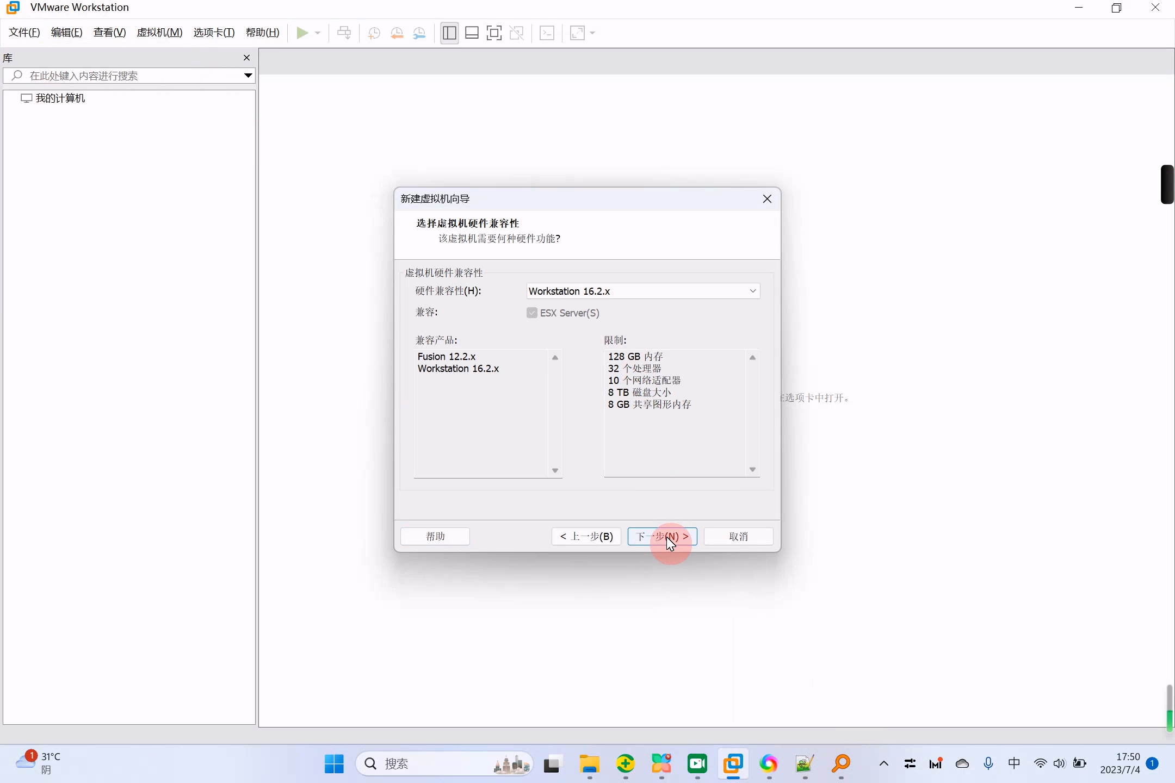
Task: Open Task View from the taskbar
Action: click(x=552, y=764)
